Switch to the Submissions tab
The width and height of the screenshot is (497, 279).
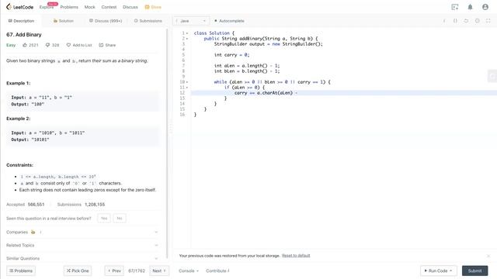tap(148, 21)
